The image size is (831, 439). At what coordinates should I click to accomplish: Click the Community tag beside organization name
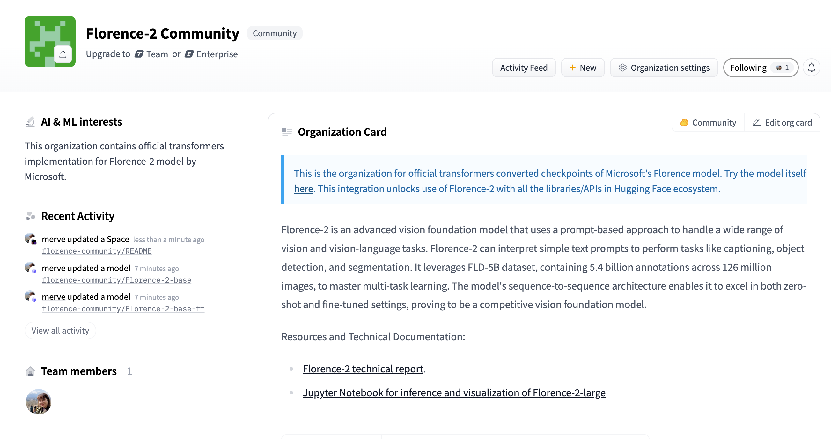[x=274, y=33]
